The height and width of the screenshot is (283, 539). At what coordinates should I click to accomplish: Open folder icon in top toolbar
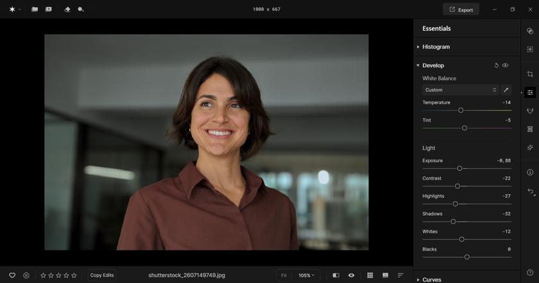tap(35, 10)
